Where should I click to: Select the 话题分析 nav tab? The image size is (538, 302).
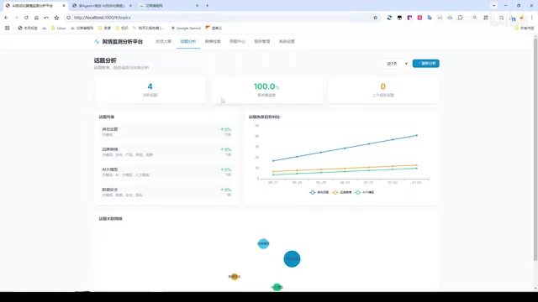coord(188,41)
